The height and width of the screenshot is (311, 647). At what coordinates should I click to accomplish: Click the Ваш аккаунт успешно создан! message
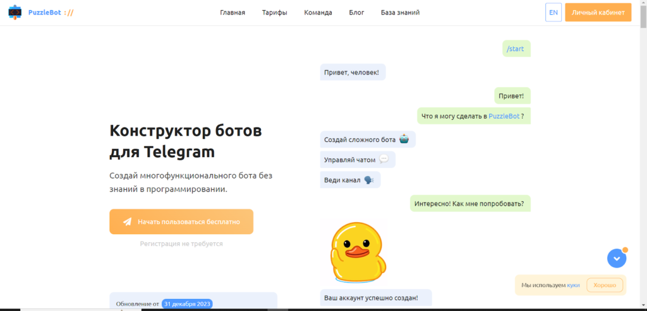point(376,297)
